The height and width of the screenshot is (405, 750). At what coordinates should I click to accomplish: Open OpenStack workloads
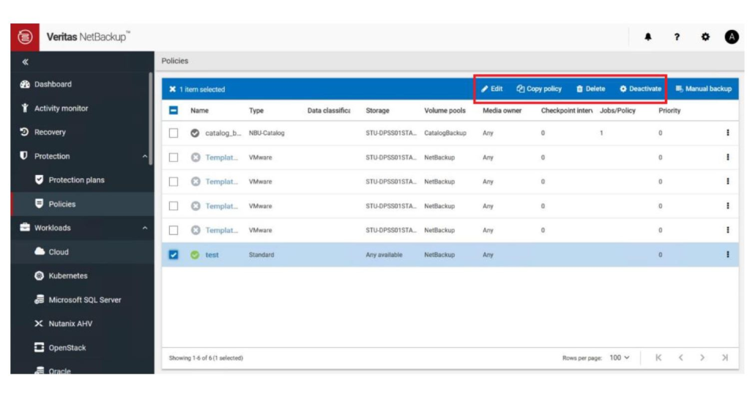pyautogui.click(x=60, y=348)
